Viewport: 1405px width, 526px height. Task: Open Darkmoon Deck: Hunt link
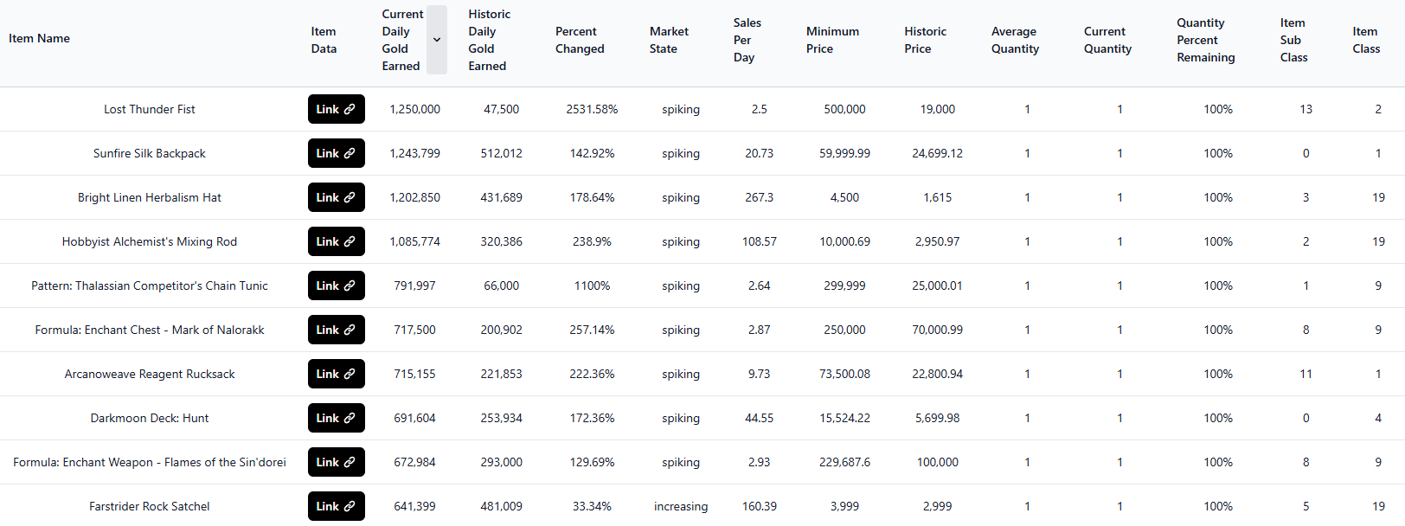(x=336, y=418)
